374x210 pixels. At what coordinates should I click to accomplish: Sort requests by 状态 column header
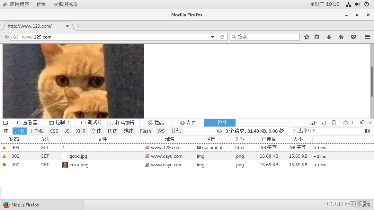(x=14, y=139)
